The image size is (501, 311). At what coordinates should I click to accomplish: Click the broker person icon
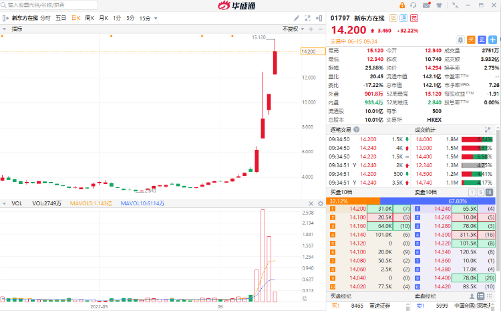tap(472, 296)
